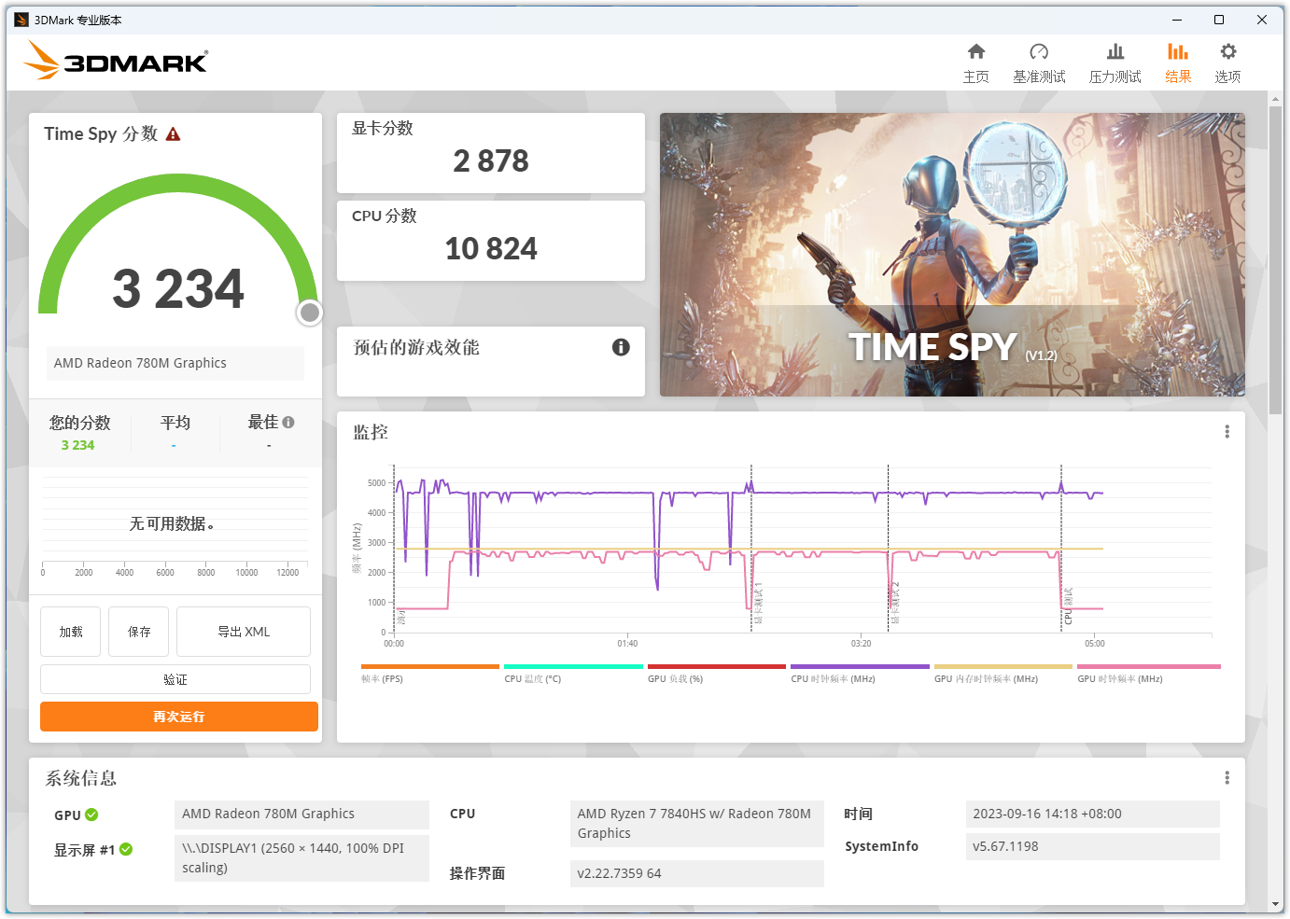Viewport: 1290px width, 919px height.
Task: Show info for estimated game performance
Action: click(621, 347)
